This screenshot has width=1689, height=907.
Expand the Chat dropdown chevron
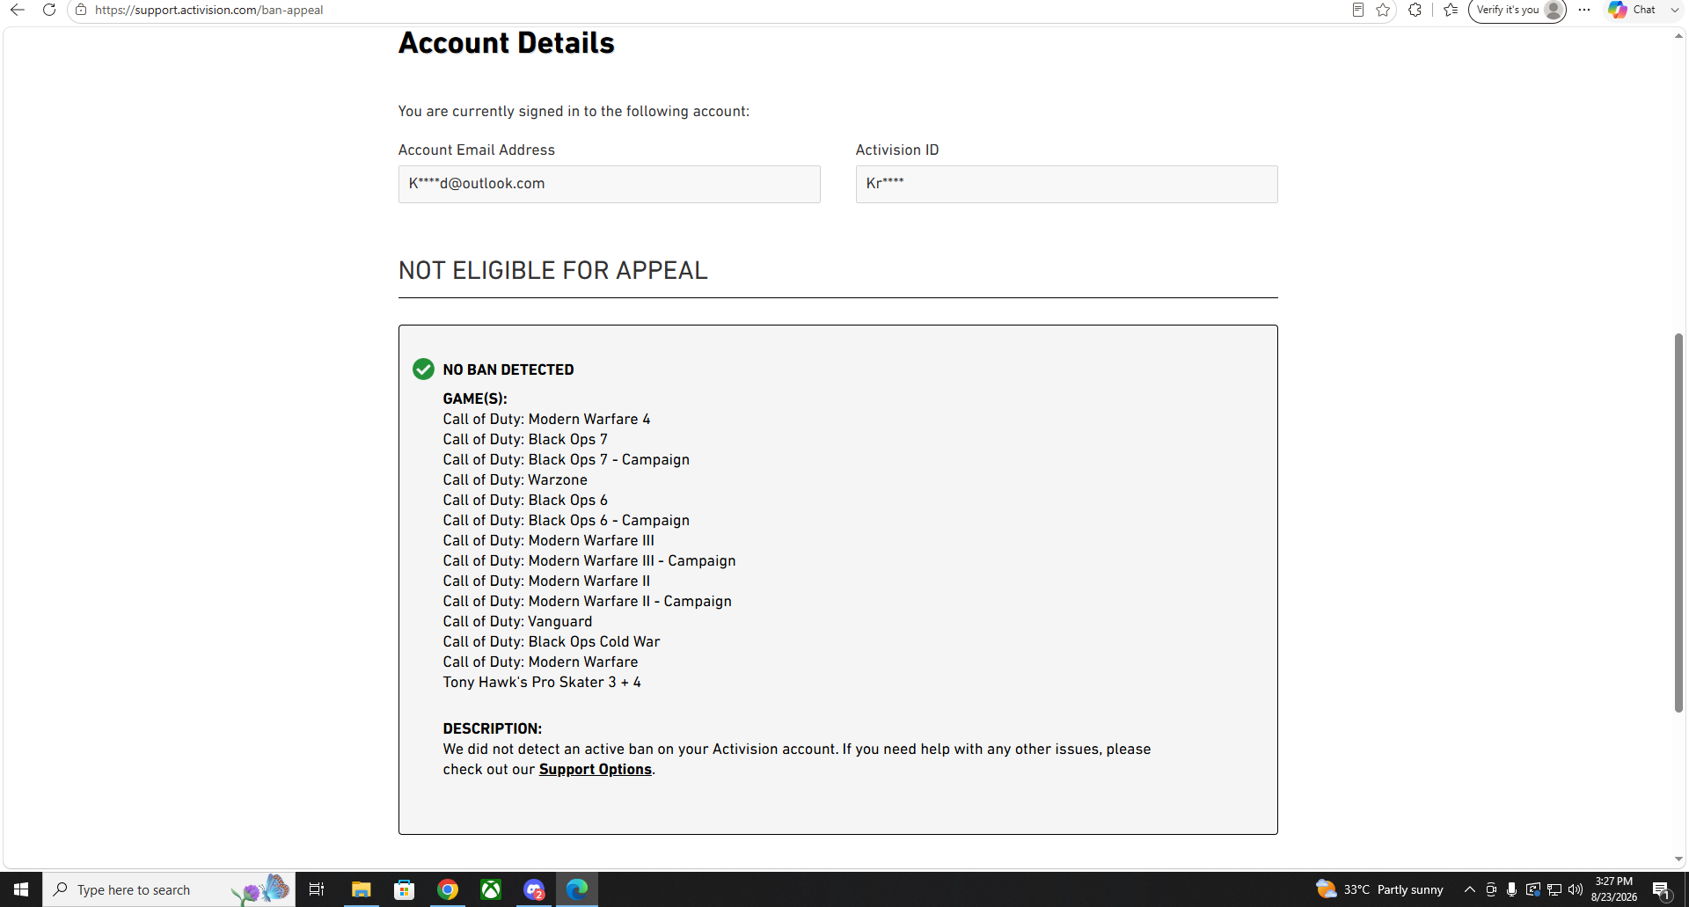(x=1674, y=10)
